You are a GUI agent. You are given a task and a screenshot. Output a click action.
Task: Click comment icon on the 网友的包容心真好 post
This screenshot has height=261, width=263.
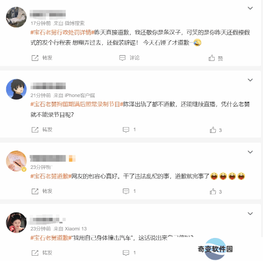tap(126, 191)
